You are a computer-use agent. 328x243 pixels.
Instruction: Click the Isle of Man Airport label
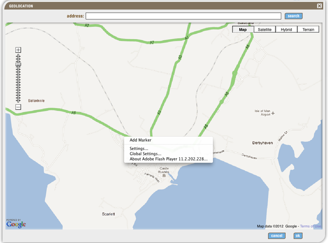point(262,113)
